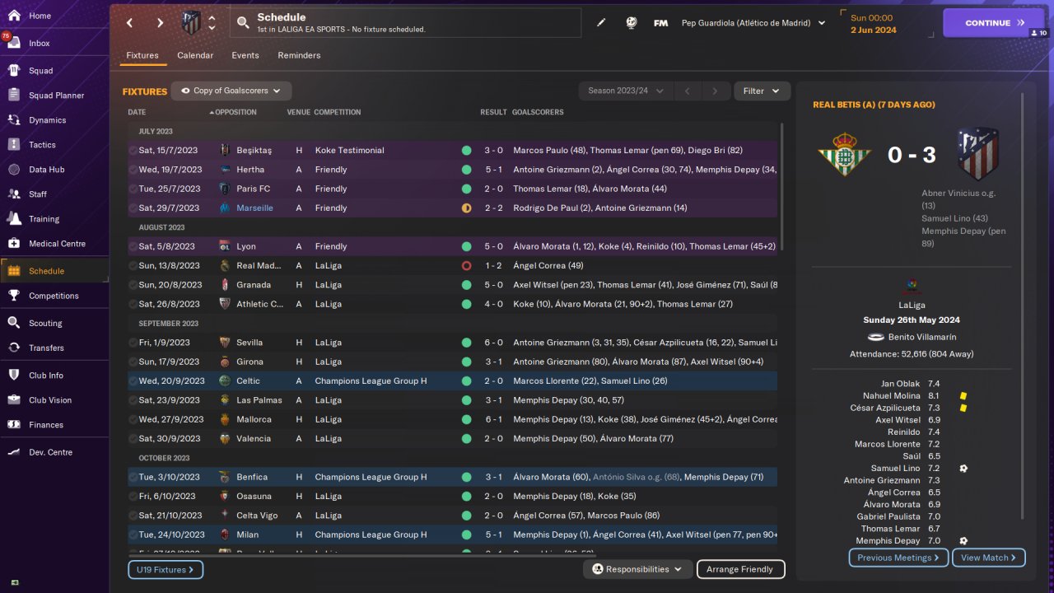The image size is (1054, 593).
Task: Go to next season with right chevron
Action: pyautogui.click(x=715, y=91)
